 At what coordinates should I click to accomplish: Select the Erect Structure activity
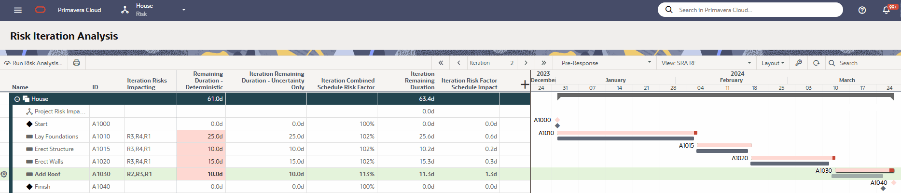pyautogui.click(x=54, y=149)
